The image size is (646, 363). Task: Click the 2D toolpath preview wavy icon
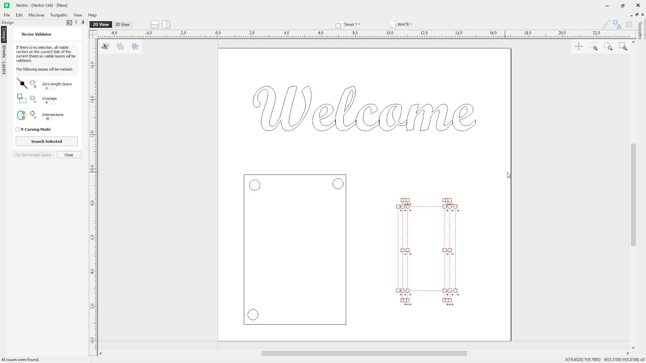coord(120,46)
